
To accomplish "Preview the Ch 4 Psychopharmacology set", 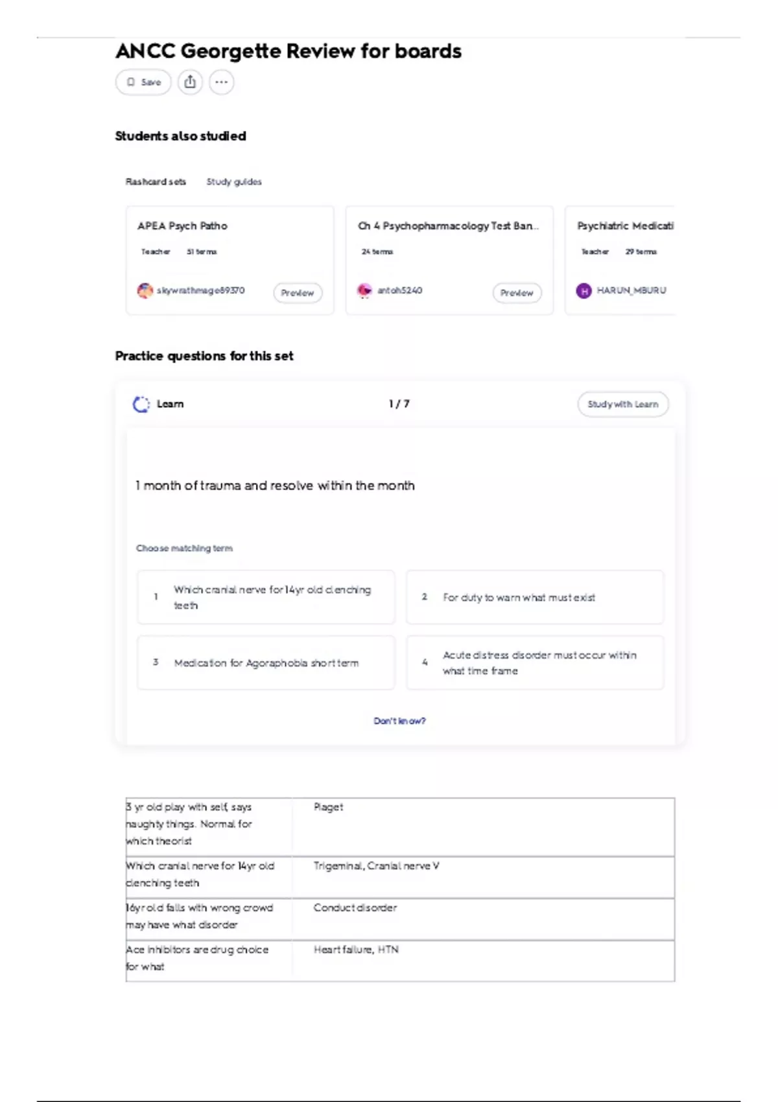I will coord(517,293).
